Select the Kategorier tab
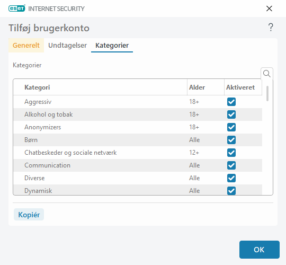 point(112,45)
